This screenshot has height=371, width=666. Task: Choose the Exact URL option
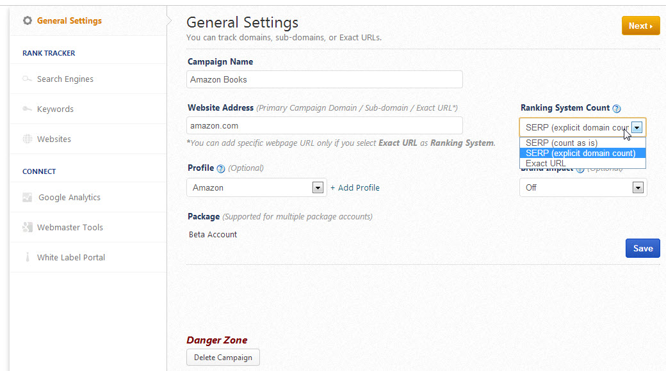[x=546, y=163]
